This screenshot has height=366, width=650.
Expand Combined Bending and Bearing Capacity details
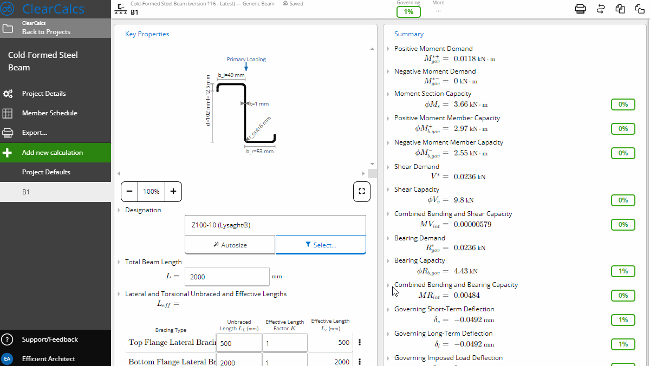click(388, 285)
